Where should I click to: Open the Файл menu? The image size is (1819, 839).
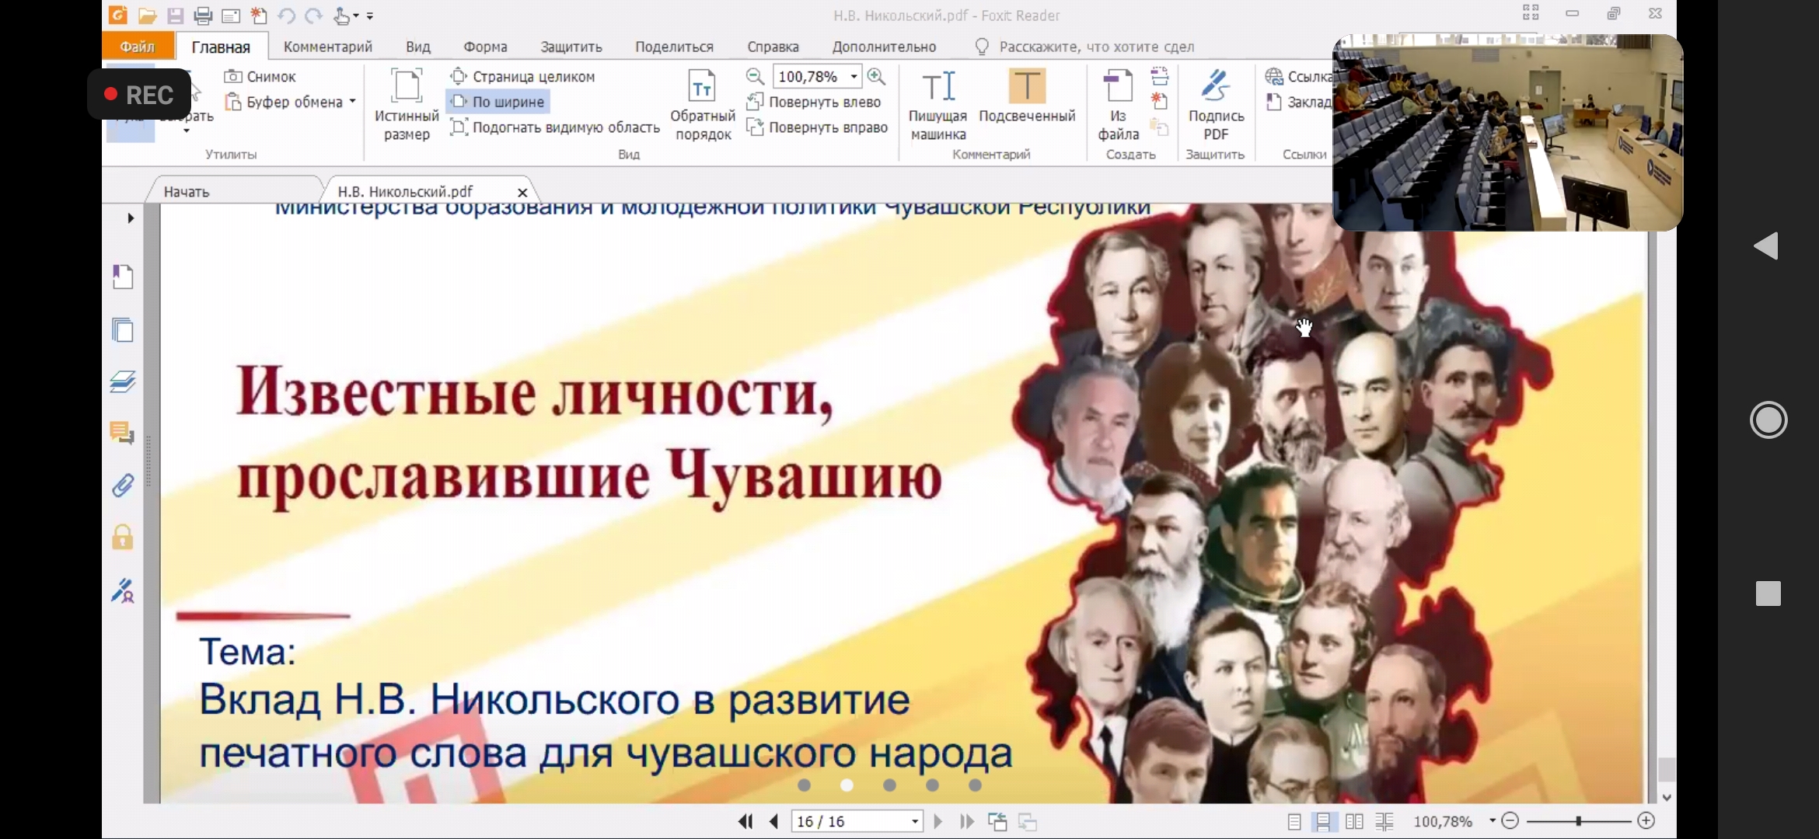(138, 47)
